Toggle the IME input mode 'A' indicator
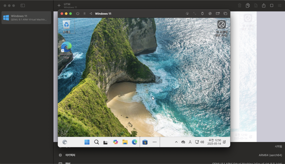 [x=190, y=142]
